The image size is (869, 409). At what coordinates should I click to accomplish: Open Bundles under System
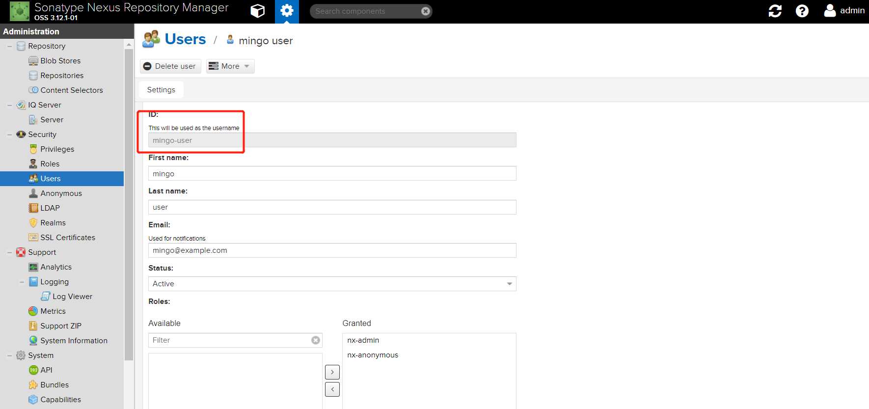(54, 385)
